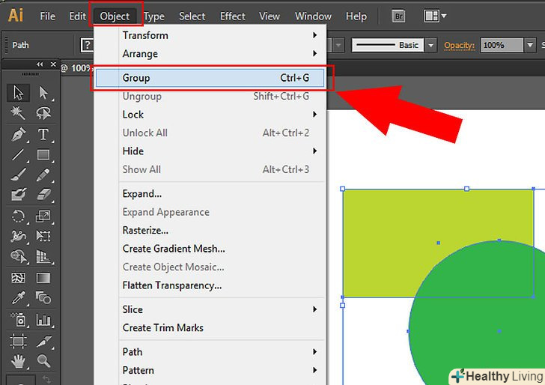Open the Select menu
Viewport: 545px width, 385px height.
tap(192, 16)
